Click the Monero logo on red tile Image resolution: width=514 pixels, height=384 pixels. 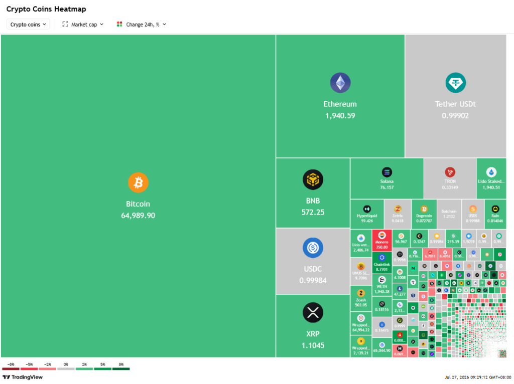tap(381, 236)
